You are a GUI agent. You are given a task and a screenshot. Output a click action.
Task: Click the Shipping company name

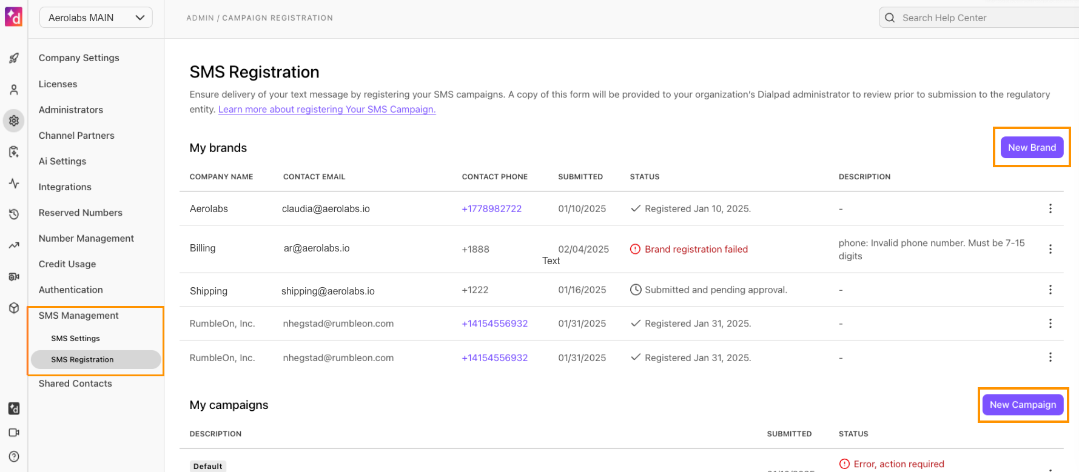tap(209, 291)
